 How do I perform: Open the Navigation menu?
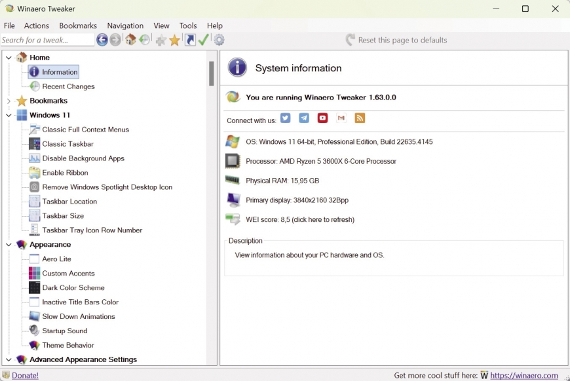[x=125, y=26]
